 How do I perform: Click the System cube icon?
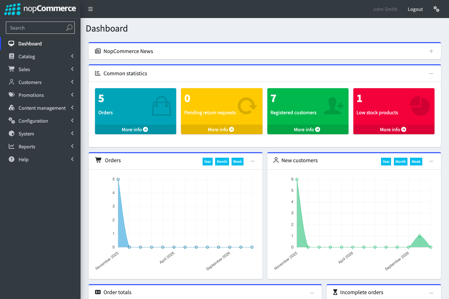click(12, 133)
